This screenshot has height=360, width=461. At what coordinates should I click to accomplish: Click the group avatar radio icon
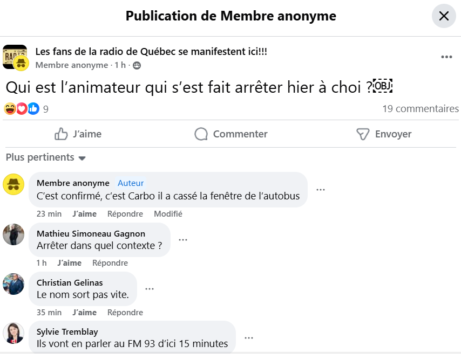click(x=15, y=57)
